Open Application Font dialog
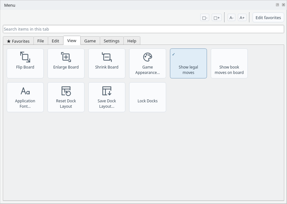This screenshot has width=287, height=204. point(25,97)
